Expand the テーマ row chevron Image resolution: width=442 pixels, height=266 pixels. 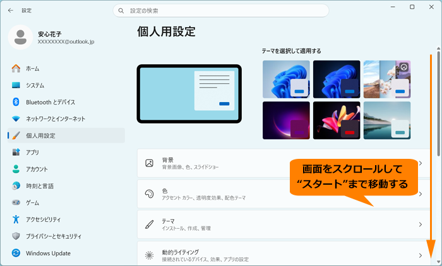pyautogui.click(x=421, y=224)
